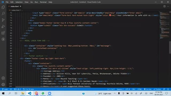Click 'MODAL LOGIN FORM END' comment
Screen dimensions: 171x96
click(x=35, y=41)
